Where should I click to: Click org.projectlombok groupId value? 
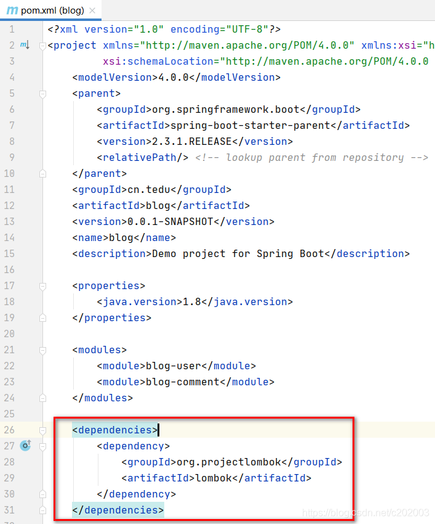click(x=229, y=462)
